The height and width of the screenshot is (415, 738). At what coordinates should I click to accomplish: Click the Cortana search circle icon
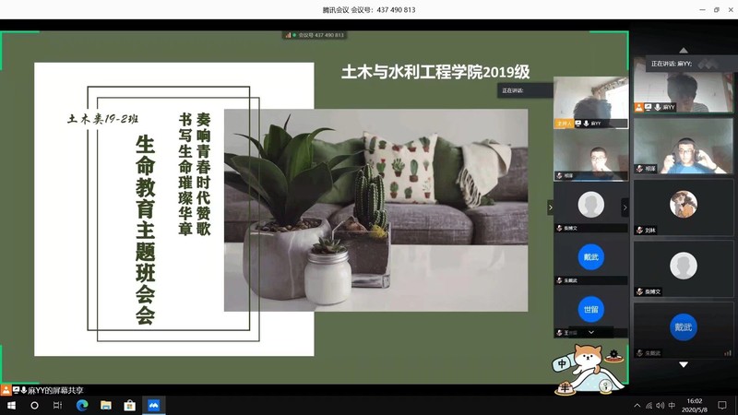(x=34, y=405)
